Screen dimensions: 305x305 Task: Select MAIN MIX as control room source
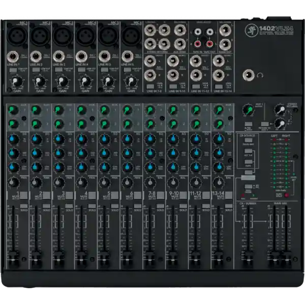pyautogui.click(x=249, y=140)
